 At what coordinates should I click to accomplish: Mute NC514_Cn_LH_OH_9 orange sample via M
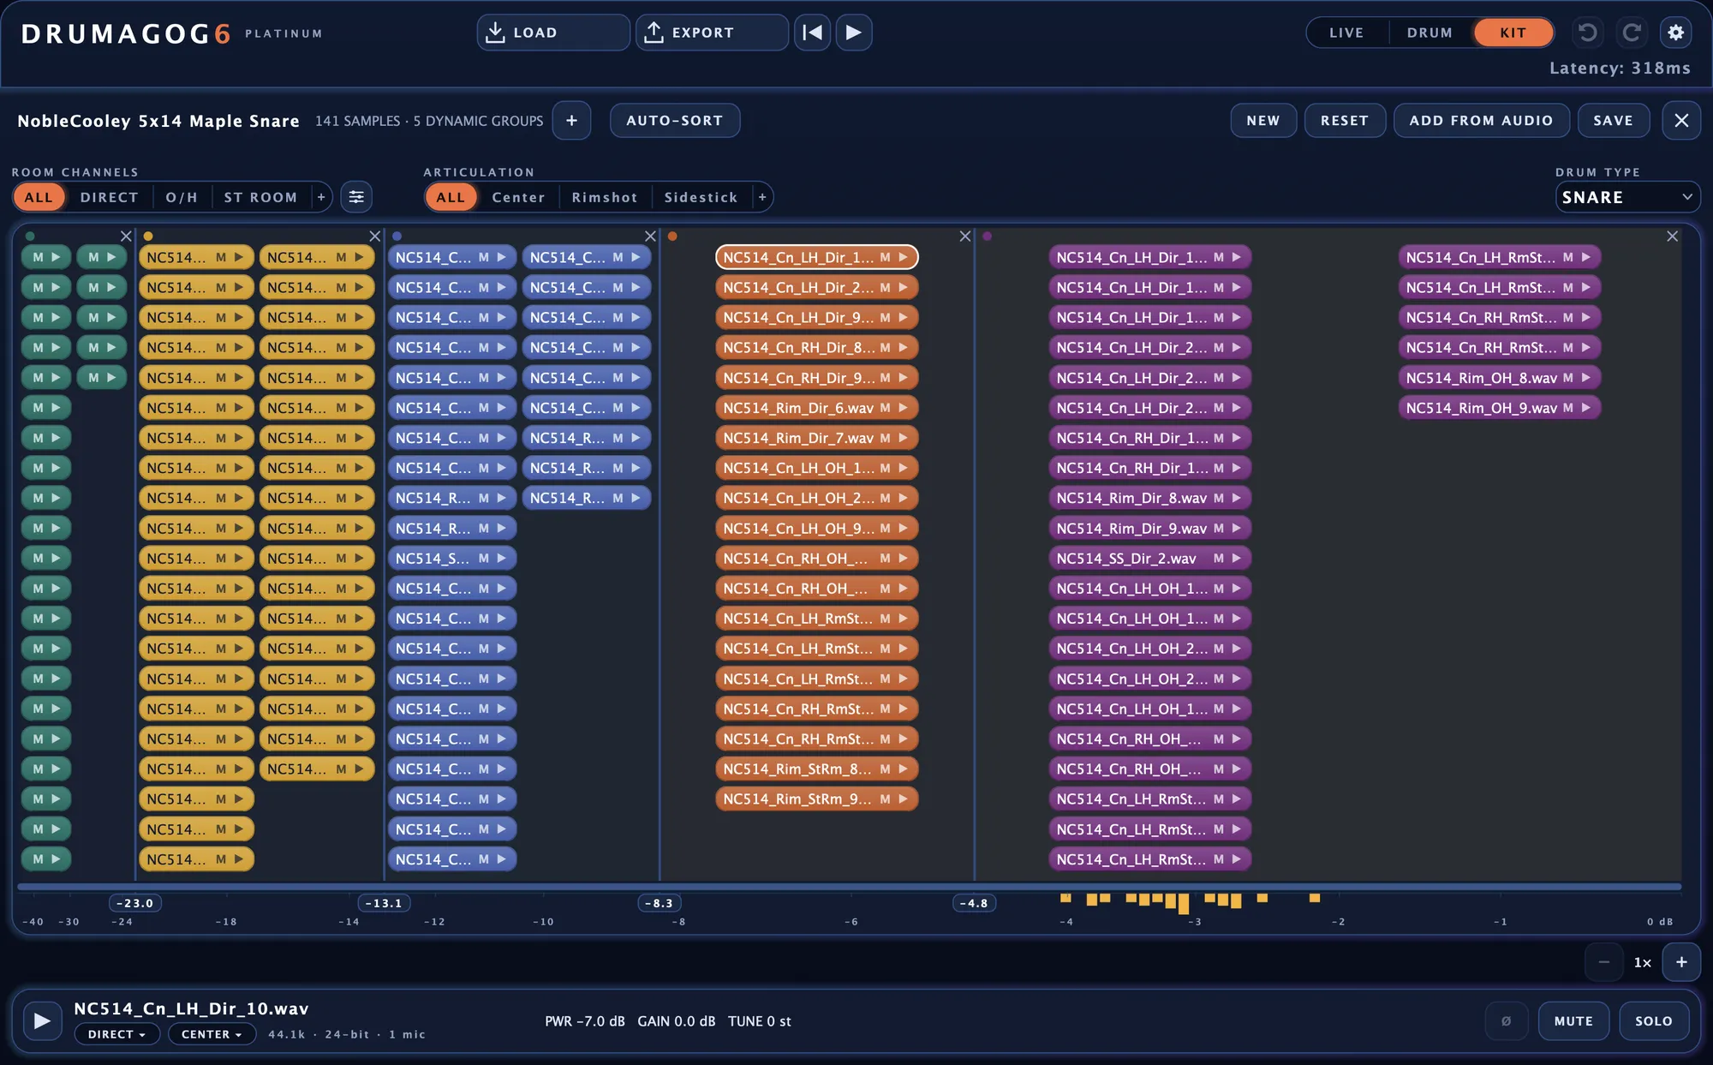pyautogui.click(x=885, y=529)
